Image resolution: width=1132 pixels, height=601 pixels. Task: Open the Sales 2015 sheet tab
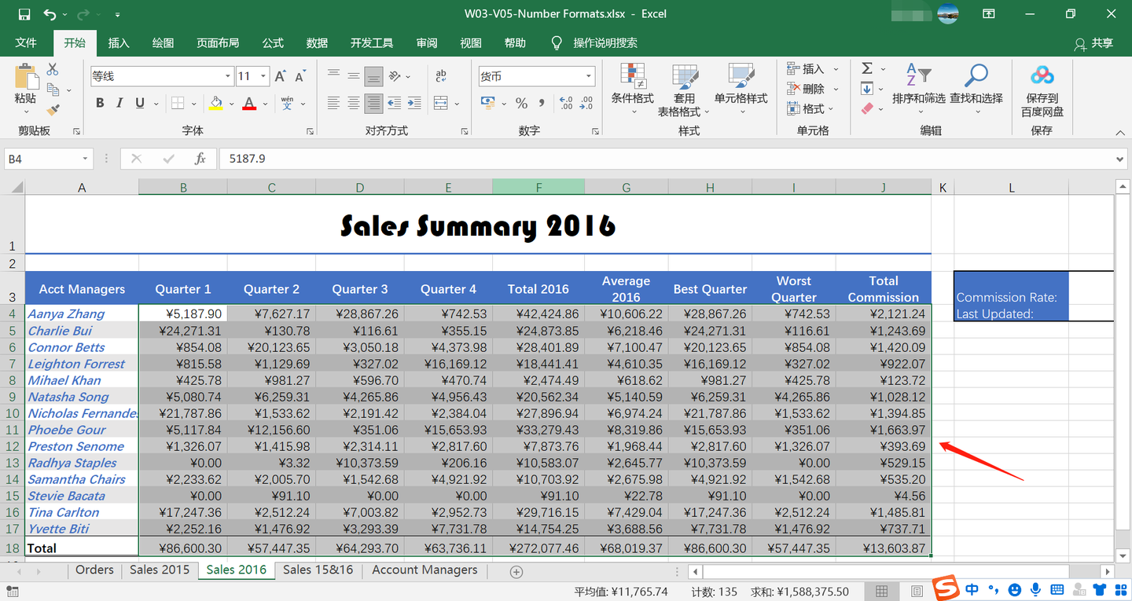tap(159, 570)
